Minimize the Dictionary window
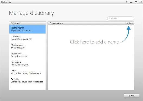The height and width of the screenshot is (101, 143). tap(131, 2)
